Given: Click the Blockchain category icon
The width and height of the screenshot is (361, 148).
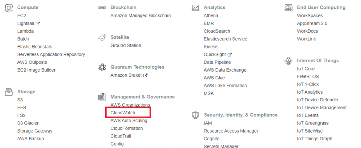Looking at the screenshot, I should pyautogui.click(x=102, y=7).
